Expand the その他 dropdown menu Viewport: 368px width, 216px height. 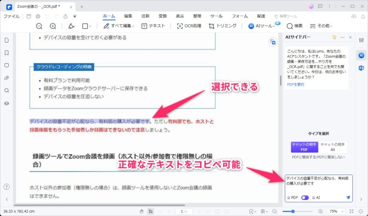click(320, 26)
